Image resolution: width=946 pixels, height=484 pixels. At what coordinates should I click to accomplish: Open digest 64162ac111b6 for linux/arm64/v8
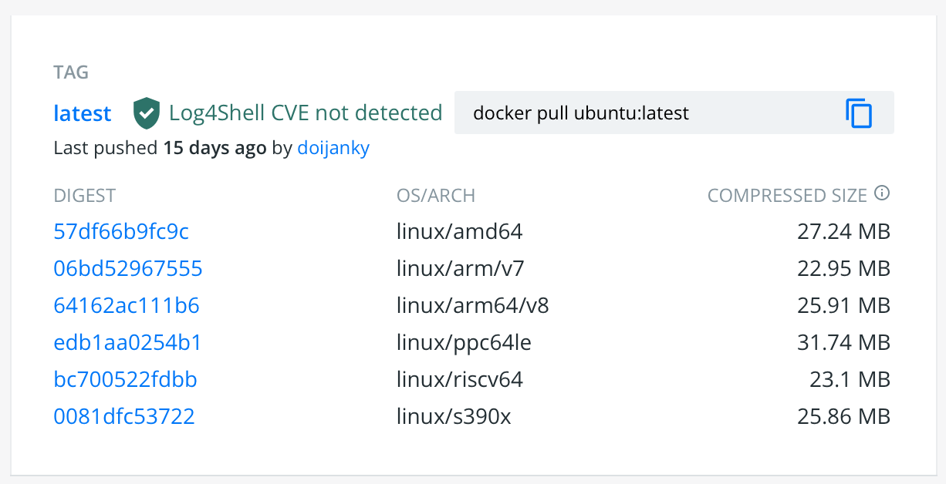click(x=127, y=304)
